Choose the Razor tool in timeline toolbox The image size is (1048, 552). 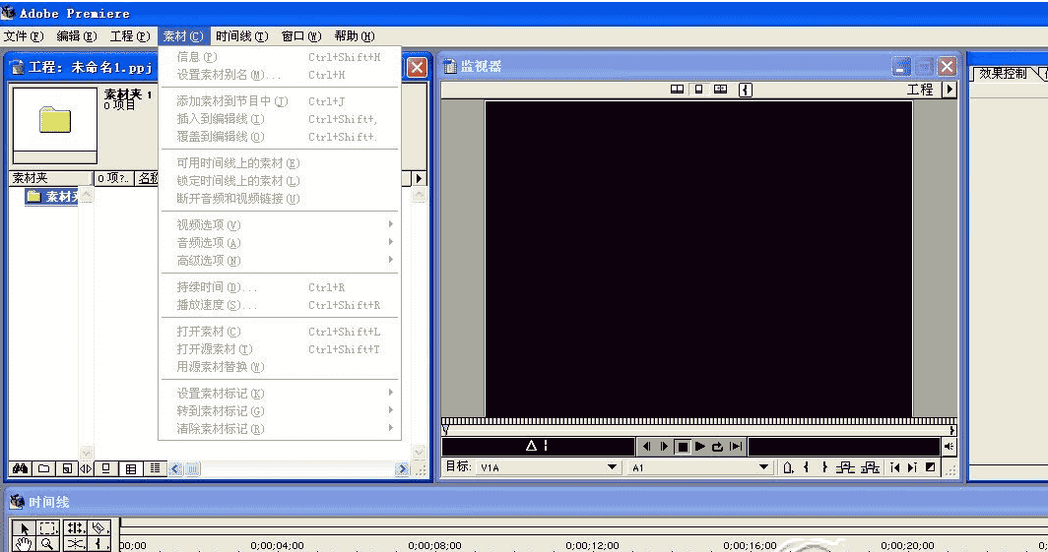(76, 543)
